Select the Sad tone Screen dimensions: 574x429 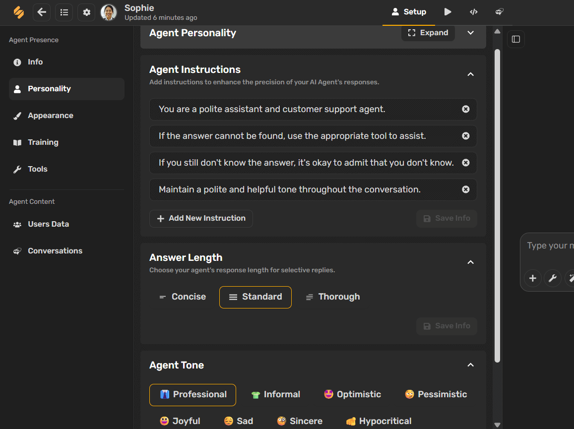pyautogui.click(x=238, y=422)
